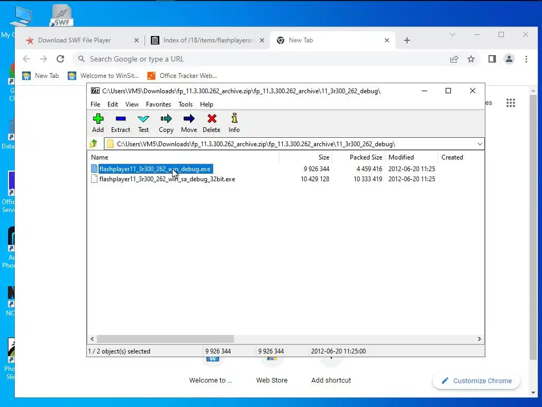
Task: Click packed size 4 459 416
Action: [x=369, y=169]
